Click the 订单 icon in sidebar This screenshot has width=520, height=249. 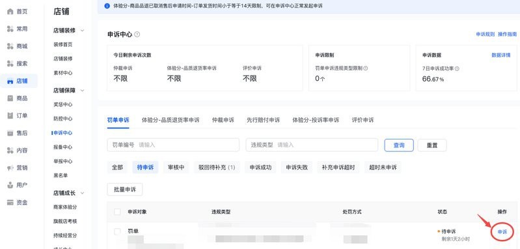click(10, 115)
